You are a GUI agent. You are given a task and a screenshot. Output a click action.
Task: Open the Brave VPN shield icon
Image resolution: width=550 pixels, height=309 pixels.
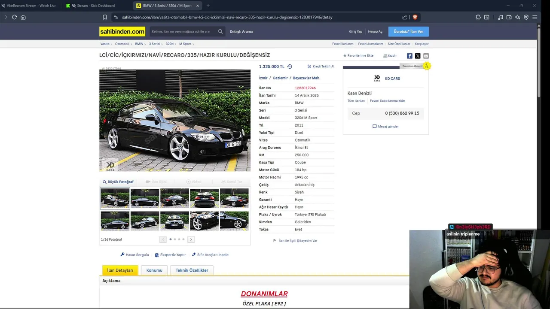click(526, 17)
